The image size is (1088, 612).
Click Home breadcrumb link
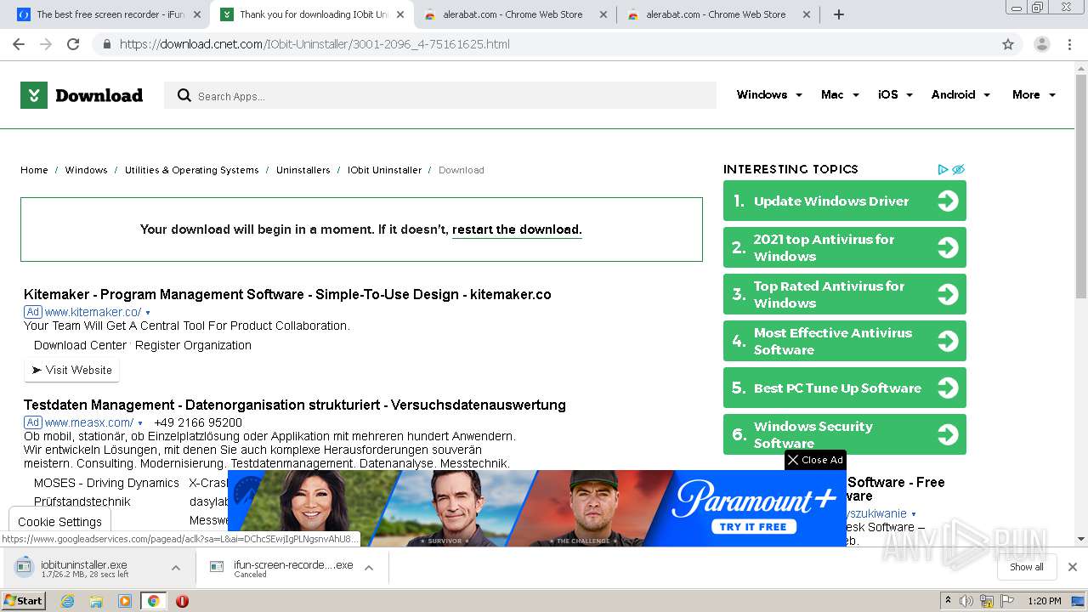(x=34, y=170)
